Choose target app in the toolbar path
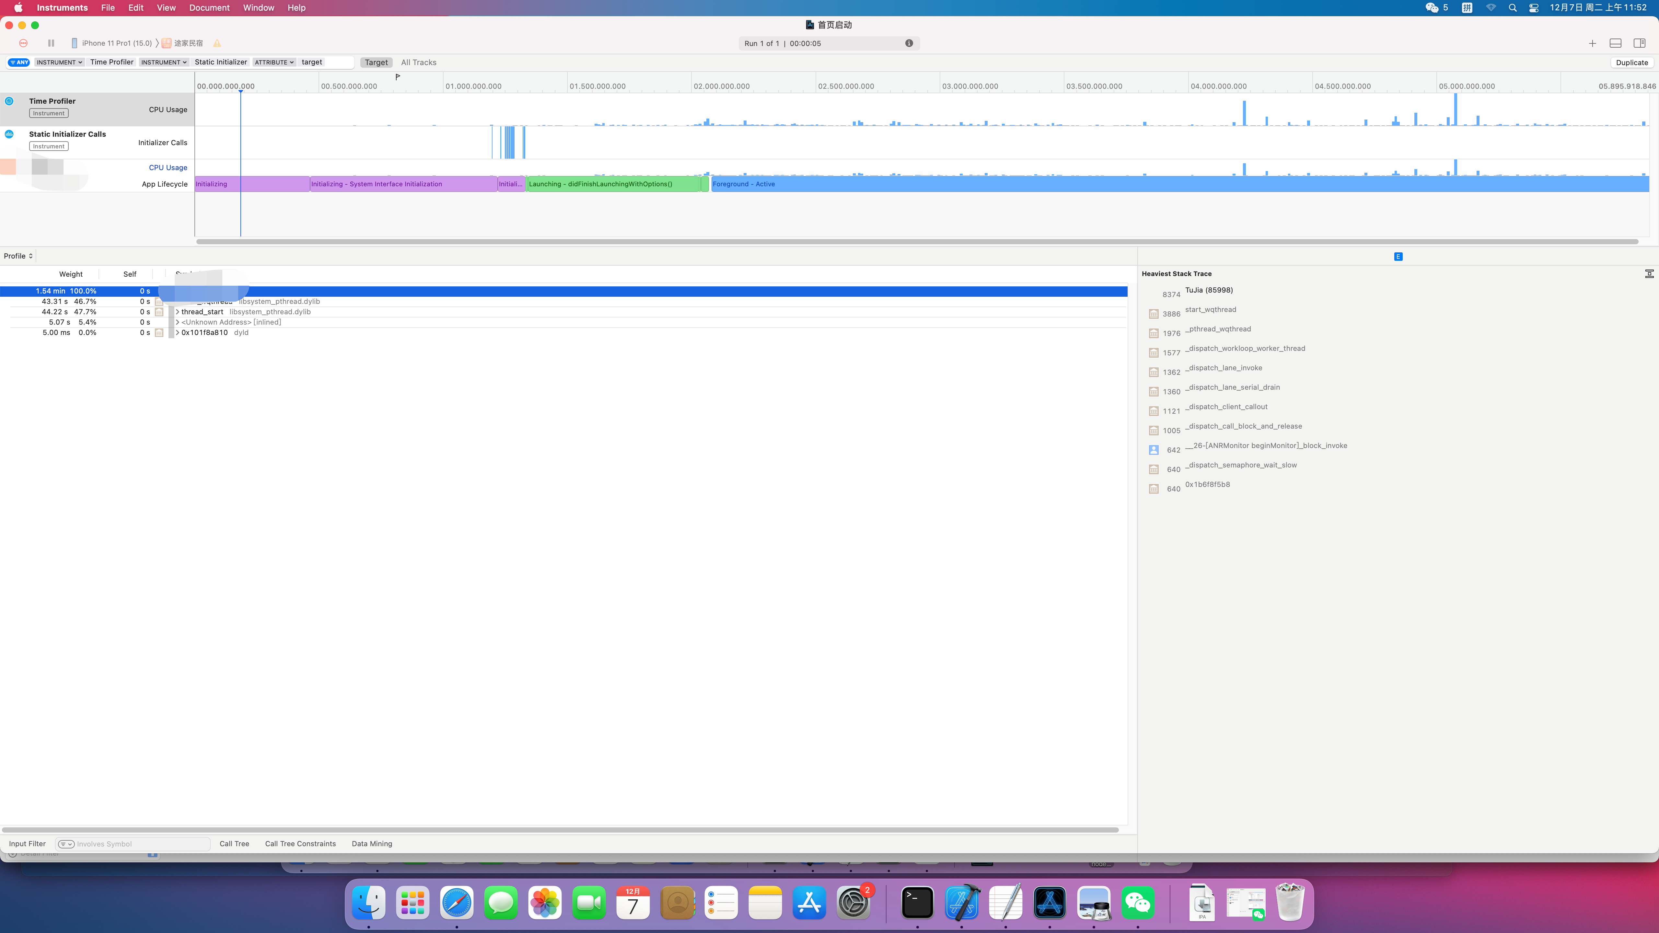 coord(182,43)
